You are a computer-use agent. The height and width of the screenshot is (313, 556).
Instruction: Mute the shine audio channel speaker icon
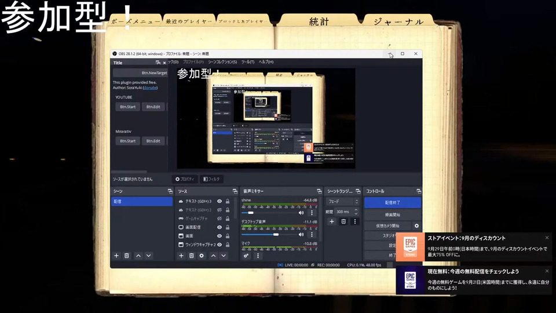pyautogui.click(x=301, y=213)
